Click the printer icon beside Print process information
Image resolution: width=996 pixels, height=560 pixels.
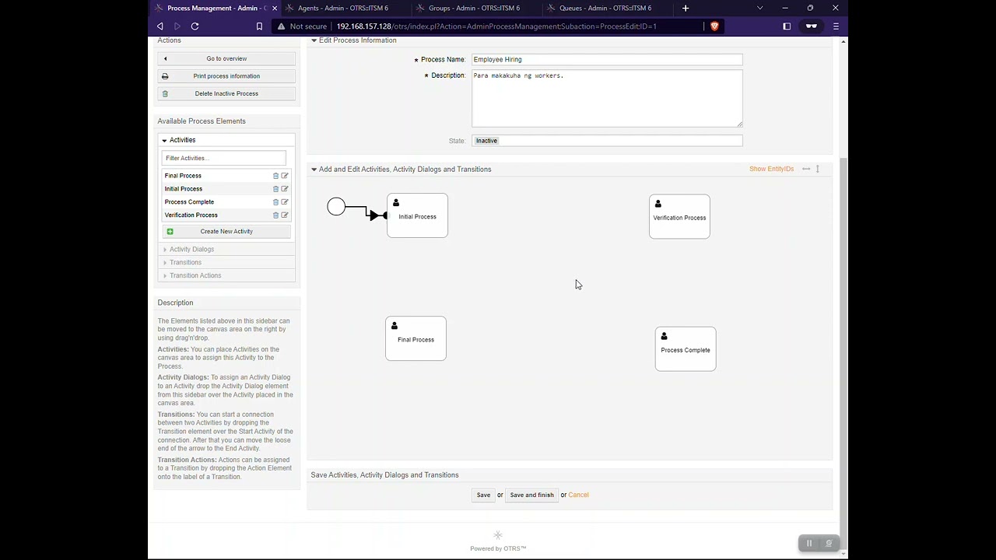(x=165, y=76)
